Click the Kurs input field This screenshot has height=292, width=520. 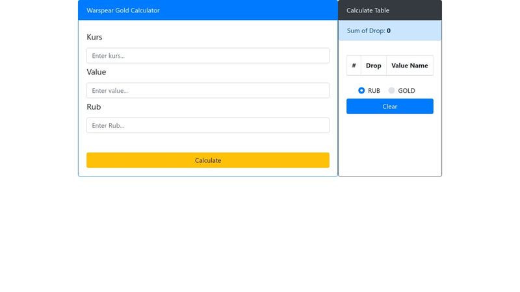click(x=207, y=56)
